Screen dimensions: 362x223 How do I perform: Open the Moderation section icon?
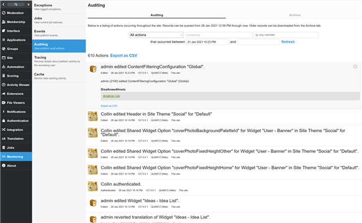(4, 13)
